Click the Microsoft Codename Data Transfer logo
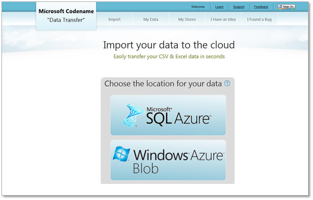 click(66, 16)
